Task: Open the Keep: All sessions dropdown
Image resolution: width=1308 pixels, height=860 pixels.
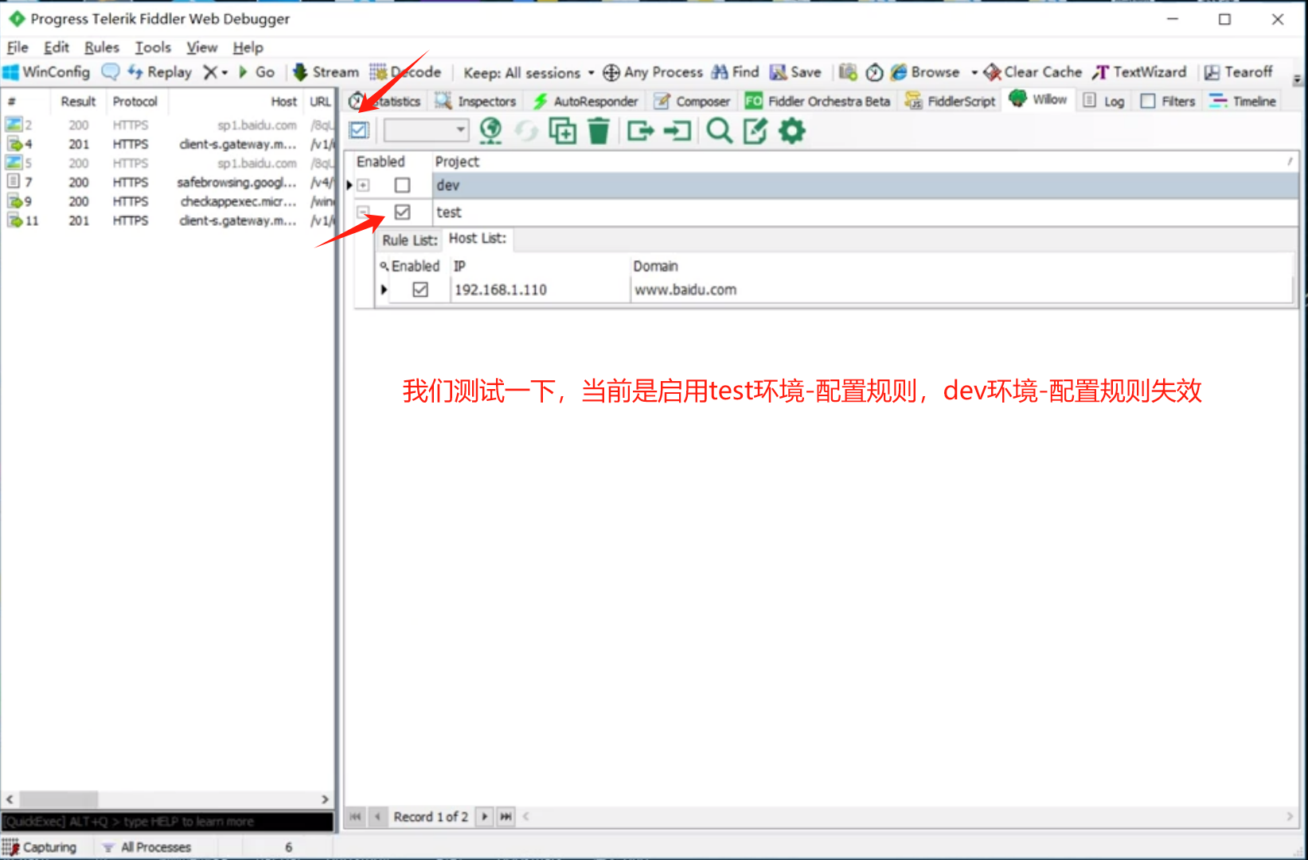Action: tap(529, 72)
